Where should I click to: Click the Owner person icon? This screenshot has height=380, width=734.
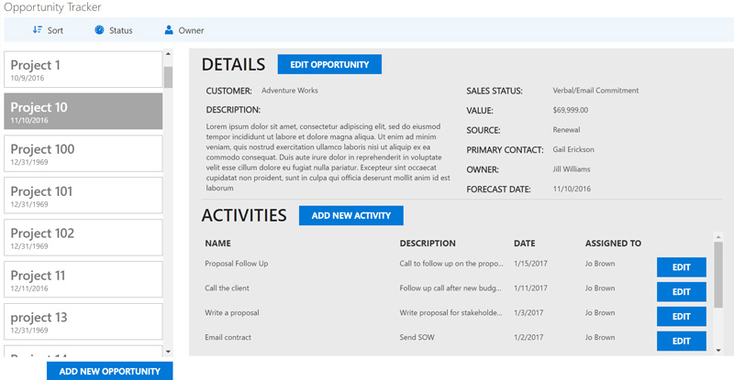169,30
